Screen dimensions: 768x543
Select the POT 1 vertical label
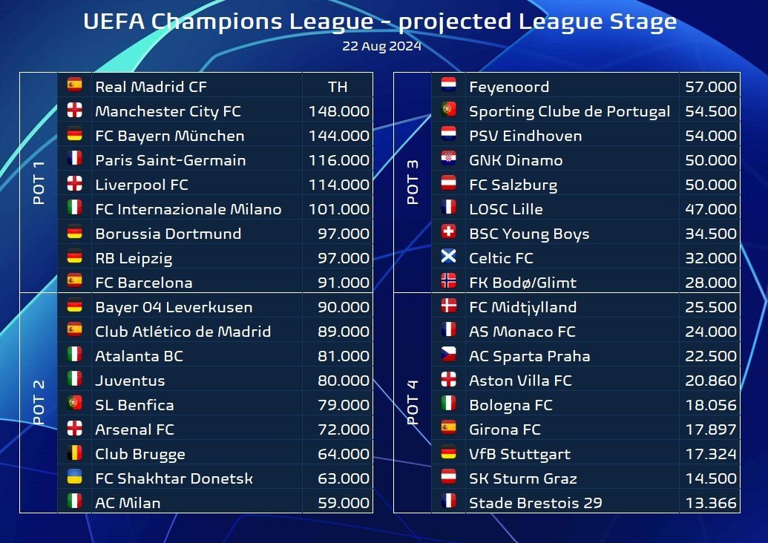[38, 182]
